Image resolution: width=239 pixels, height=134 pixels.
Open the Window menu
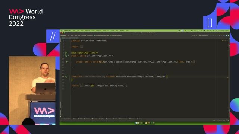[122, 31]
